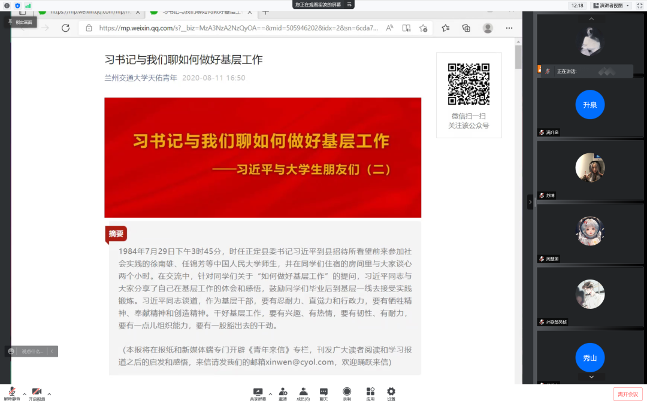The width and height of the screenshot is (647, 404).
Task: Click the browser profile avatar icon
Action: 488,28
